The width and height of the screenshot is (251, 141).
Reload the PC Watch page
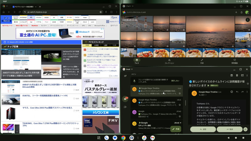[x=20, y=12]
